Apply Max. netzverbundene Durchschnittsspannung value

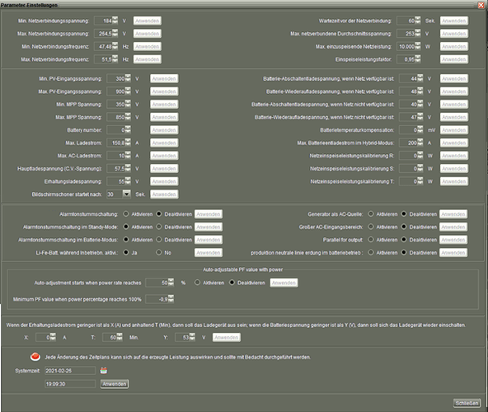coord(453,33)
